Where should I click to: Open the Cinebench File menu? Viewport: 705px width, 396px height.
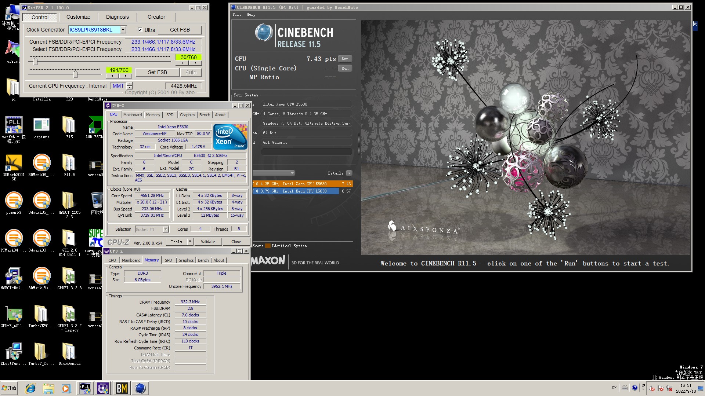237,15
